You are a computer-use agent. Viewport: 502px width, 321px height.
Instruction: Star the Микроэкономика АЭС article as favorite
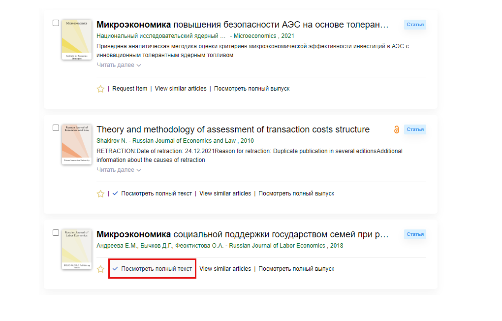pos(100,89)
